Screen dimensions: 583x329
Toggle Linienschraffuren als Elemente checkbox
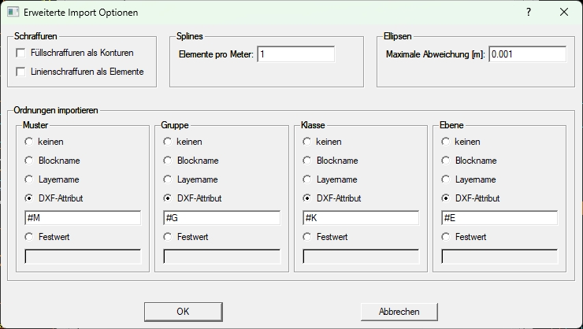[21, 72]
